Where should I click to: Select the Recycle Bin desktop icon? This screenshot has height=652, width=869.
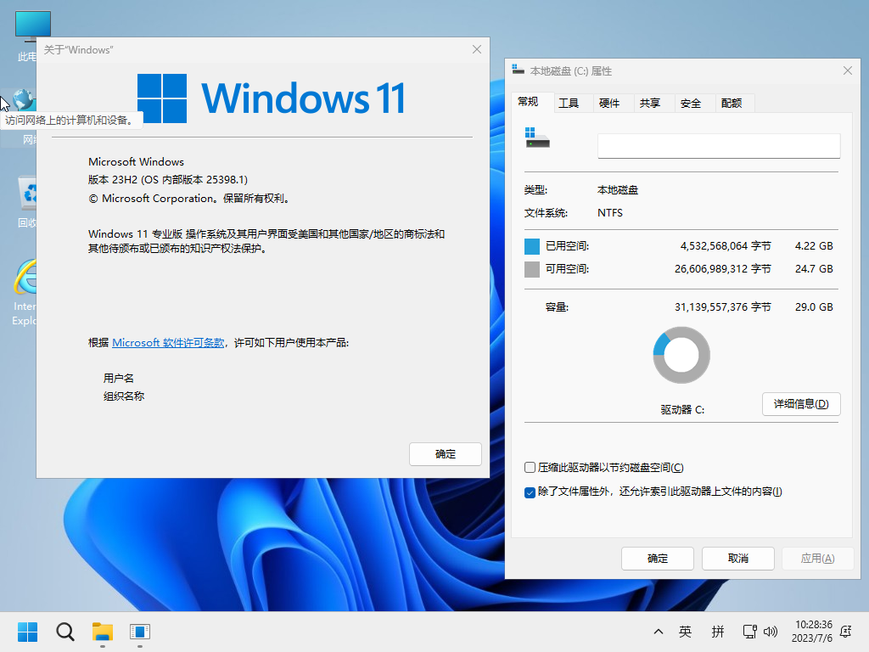[27, 200]
